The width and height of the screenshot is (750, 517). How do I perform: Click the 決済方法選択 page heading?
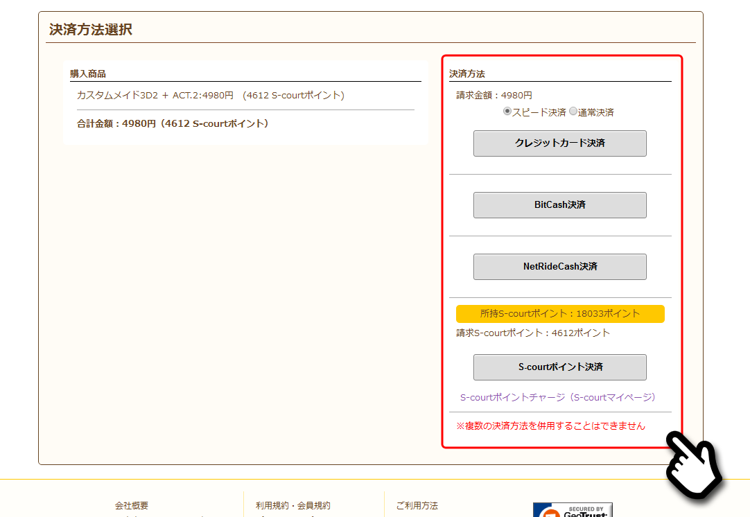tap(91, 30)
